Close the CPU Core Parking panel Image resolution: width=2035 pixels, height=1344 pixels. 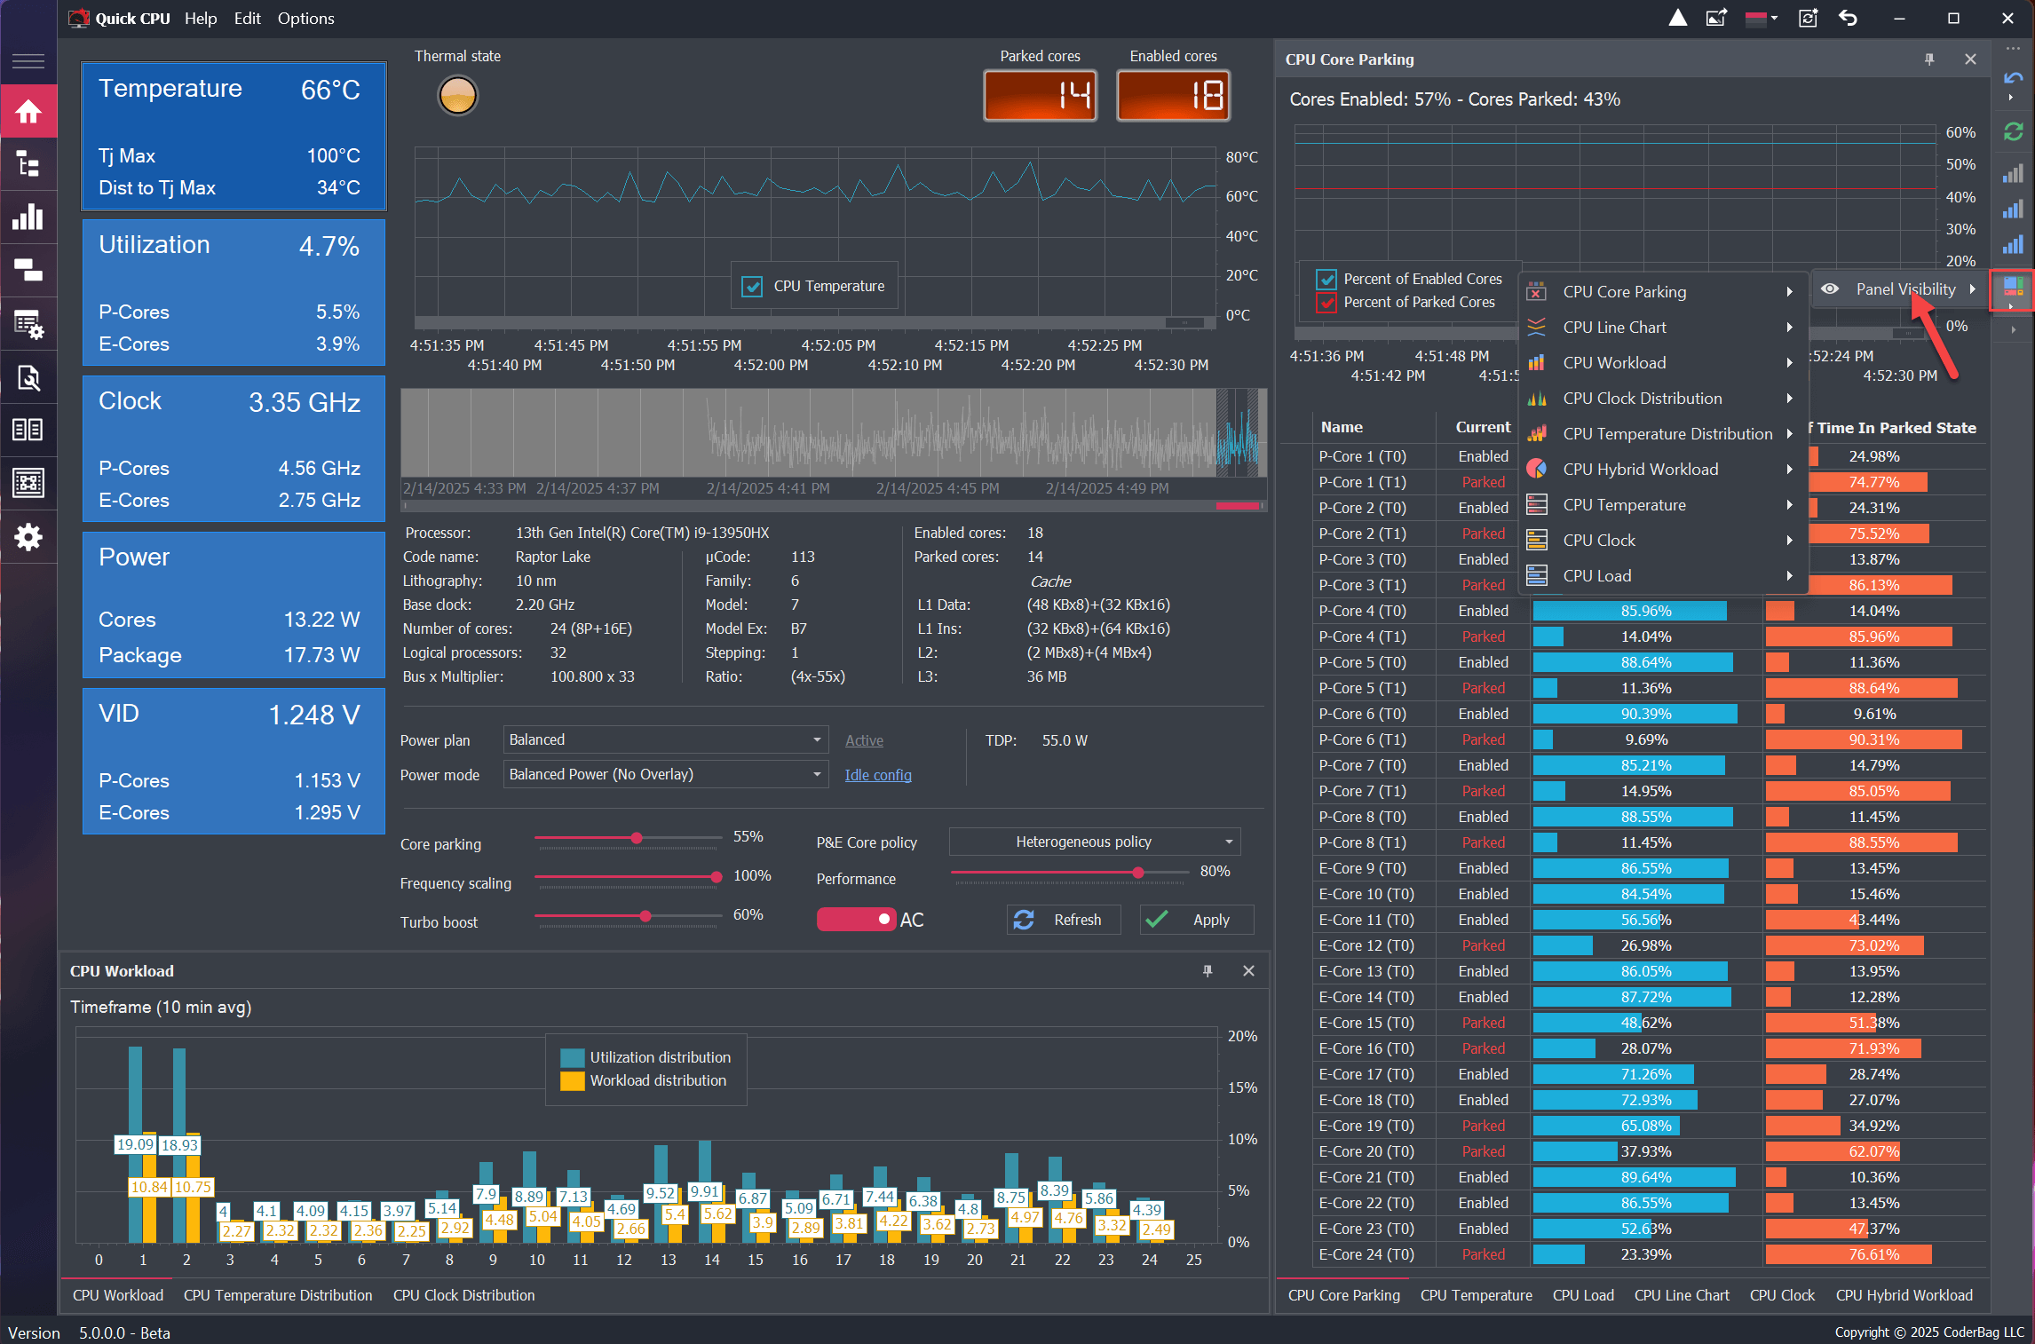pos(1970,59)
